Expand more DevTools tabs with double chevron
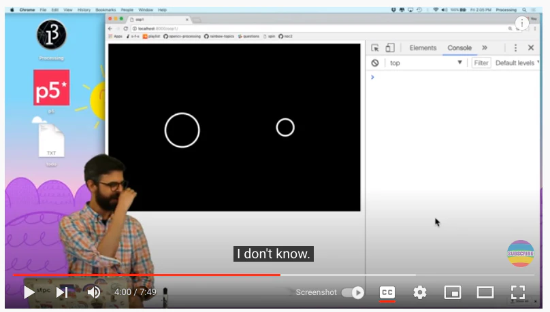 coord(485,48)
